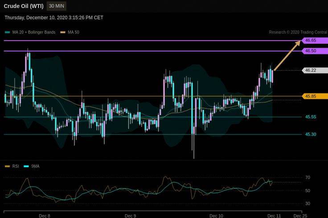Click the MA 20 + Bollinger Bands legend swatch
Image resolution: width=328 pixels, height=218 pixels.
(7, 32)
